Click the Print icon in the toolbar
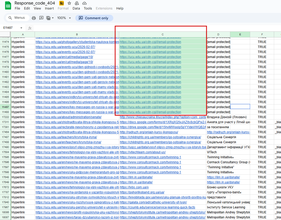The width and height of the screenshot is (281, 220). (34, 18)
